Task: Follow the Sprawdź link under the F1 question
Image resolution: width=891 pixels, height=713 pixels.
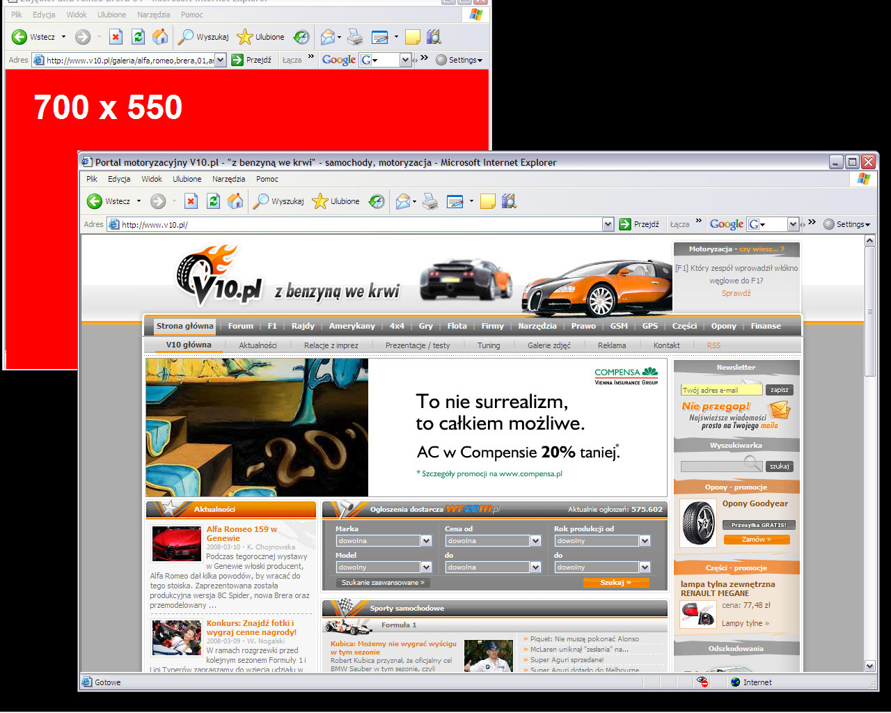Action: click(x=736, y=293)
